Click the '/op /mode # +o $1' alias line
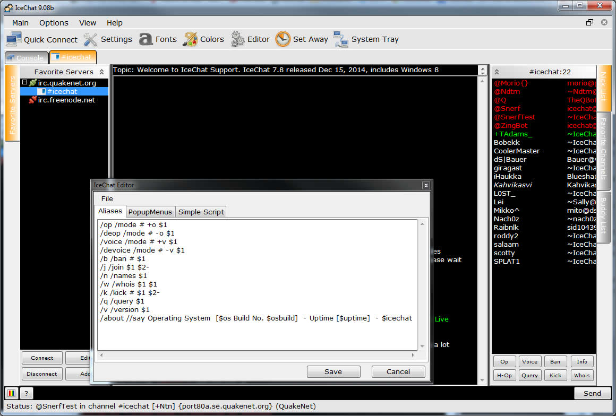Screen dimensions: 616x416 pyautogui.click(x=134, y=225)
